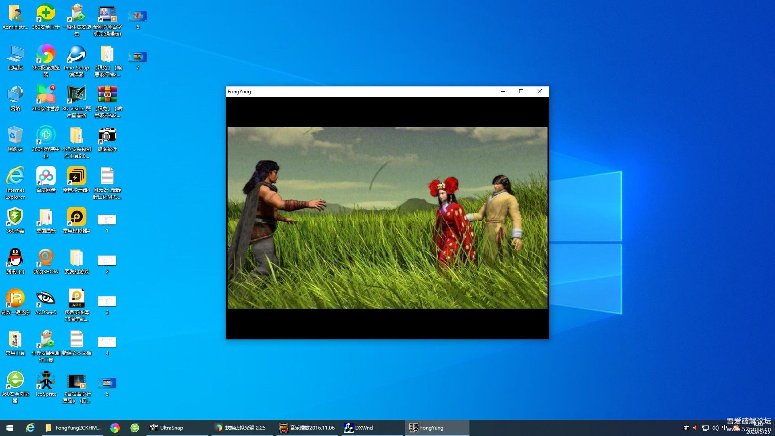This screenshot has height=436, width=775.
Task: Launch 360杀毒 antivirus shortcut
Action: (15, 221)
